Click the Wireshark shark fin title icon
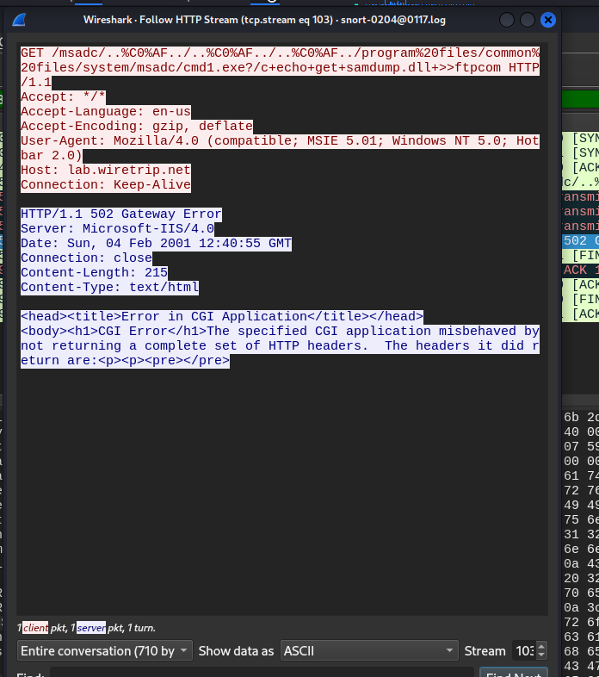Screen dimensions: 599x677 (x=20, y=20)
